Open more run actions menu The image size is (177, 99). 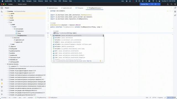(x=159, y=4)
